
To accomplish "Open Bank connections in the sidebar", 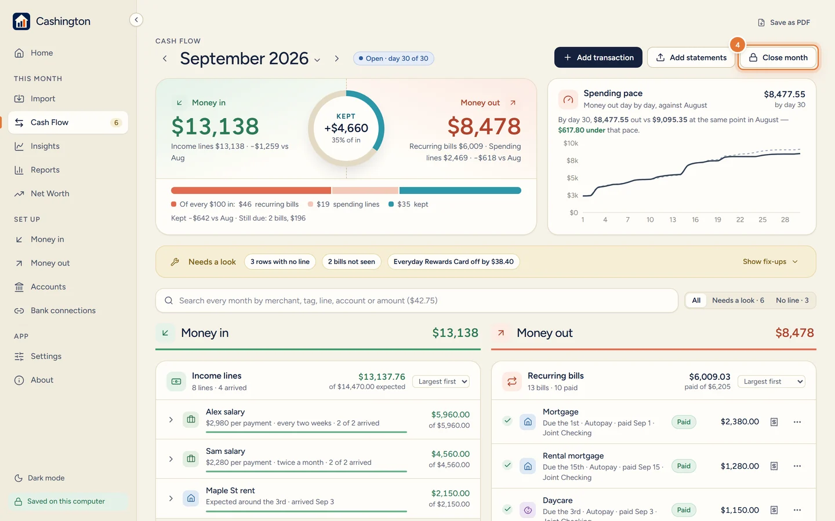I will [x=68, y=310].
